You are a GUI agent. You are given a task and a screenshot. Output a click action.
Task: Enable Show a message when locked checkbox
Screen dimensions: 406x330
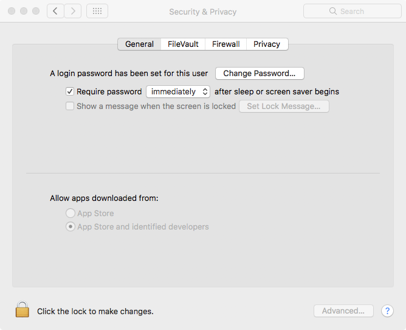(70, 106)
